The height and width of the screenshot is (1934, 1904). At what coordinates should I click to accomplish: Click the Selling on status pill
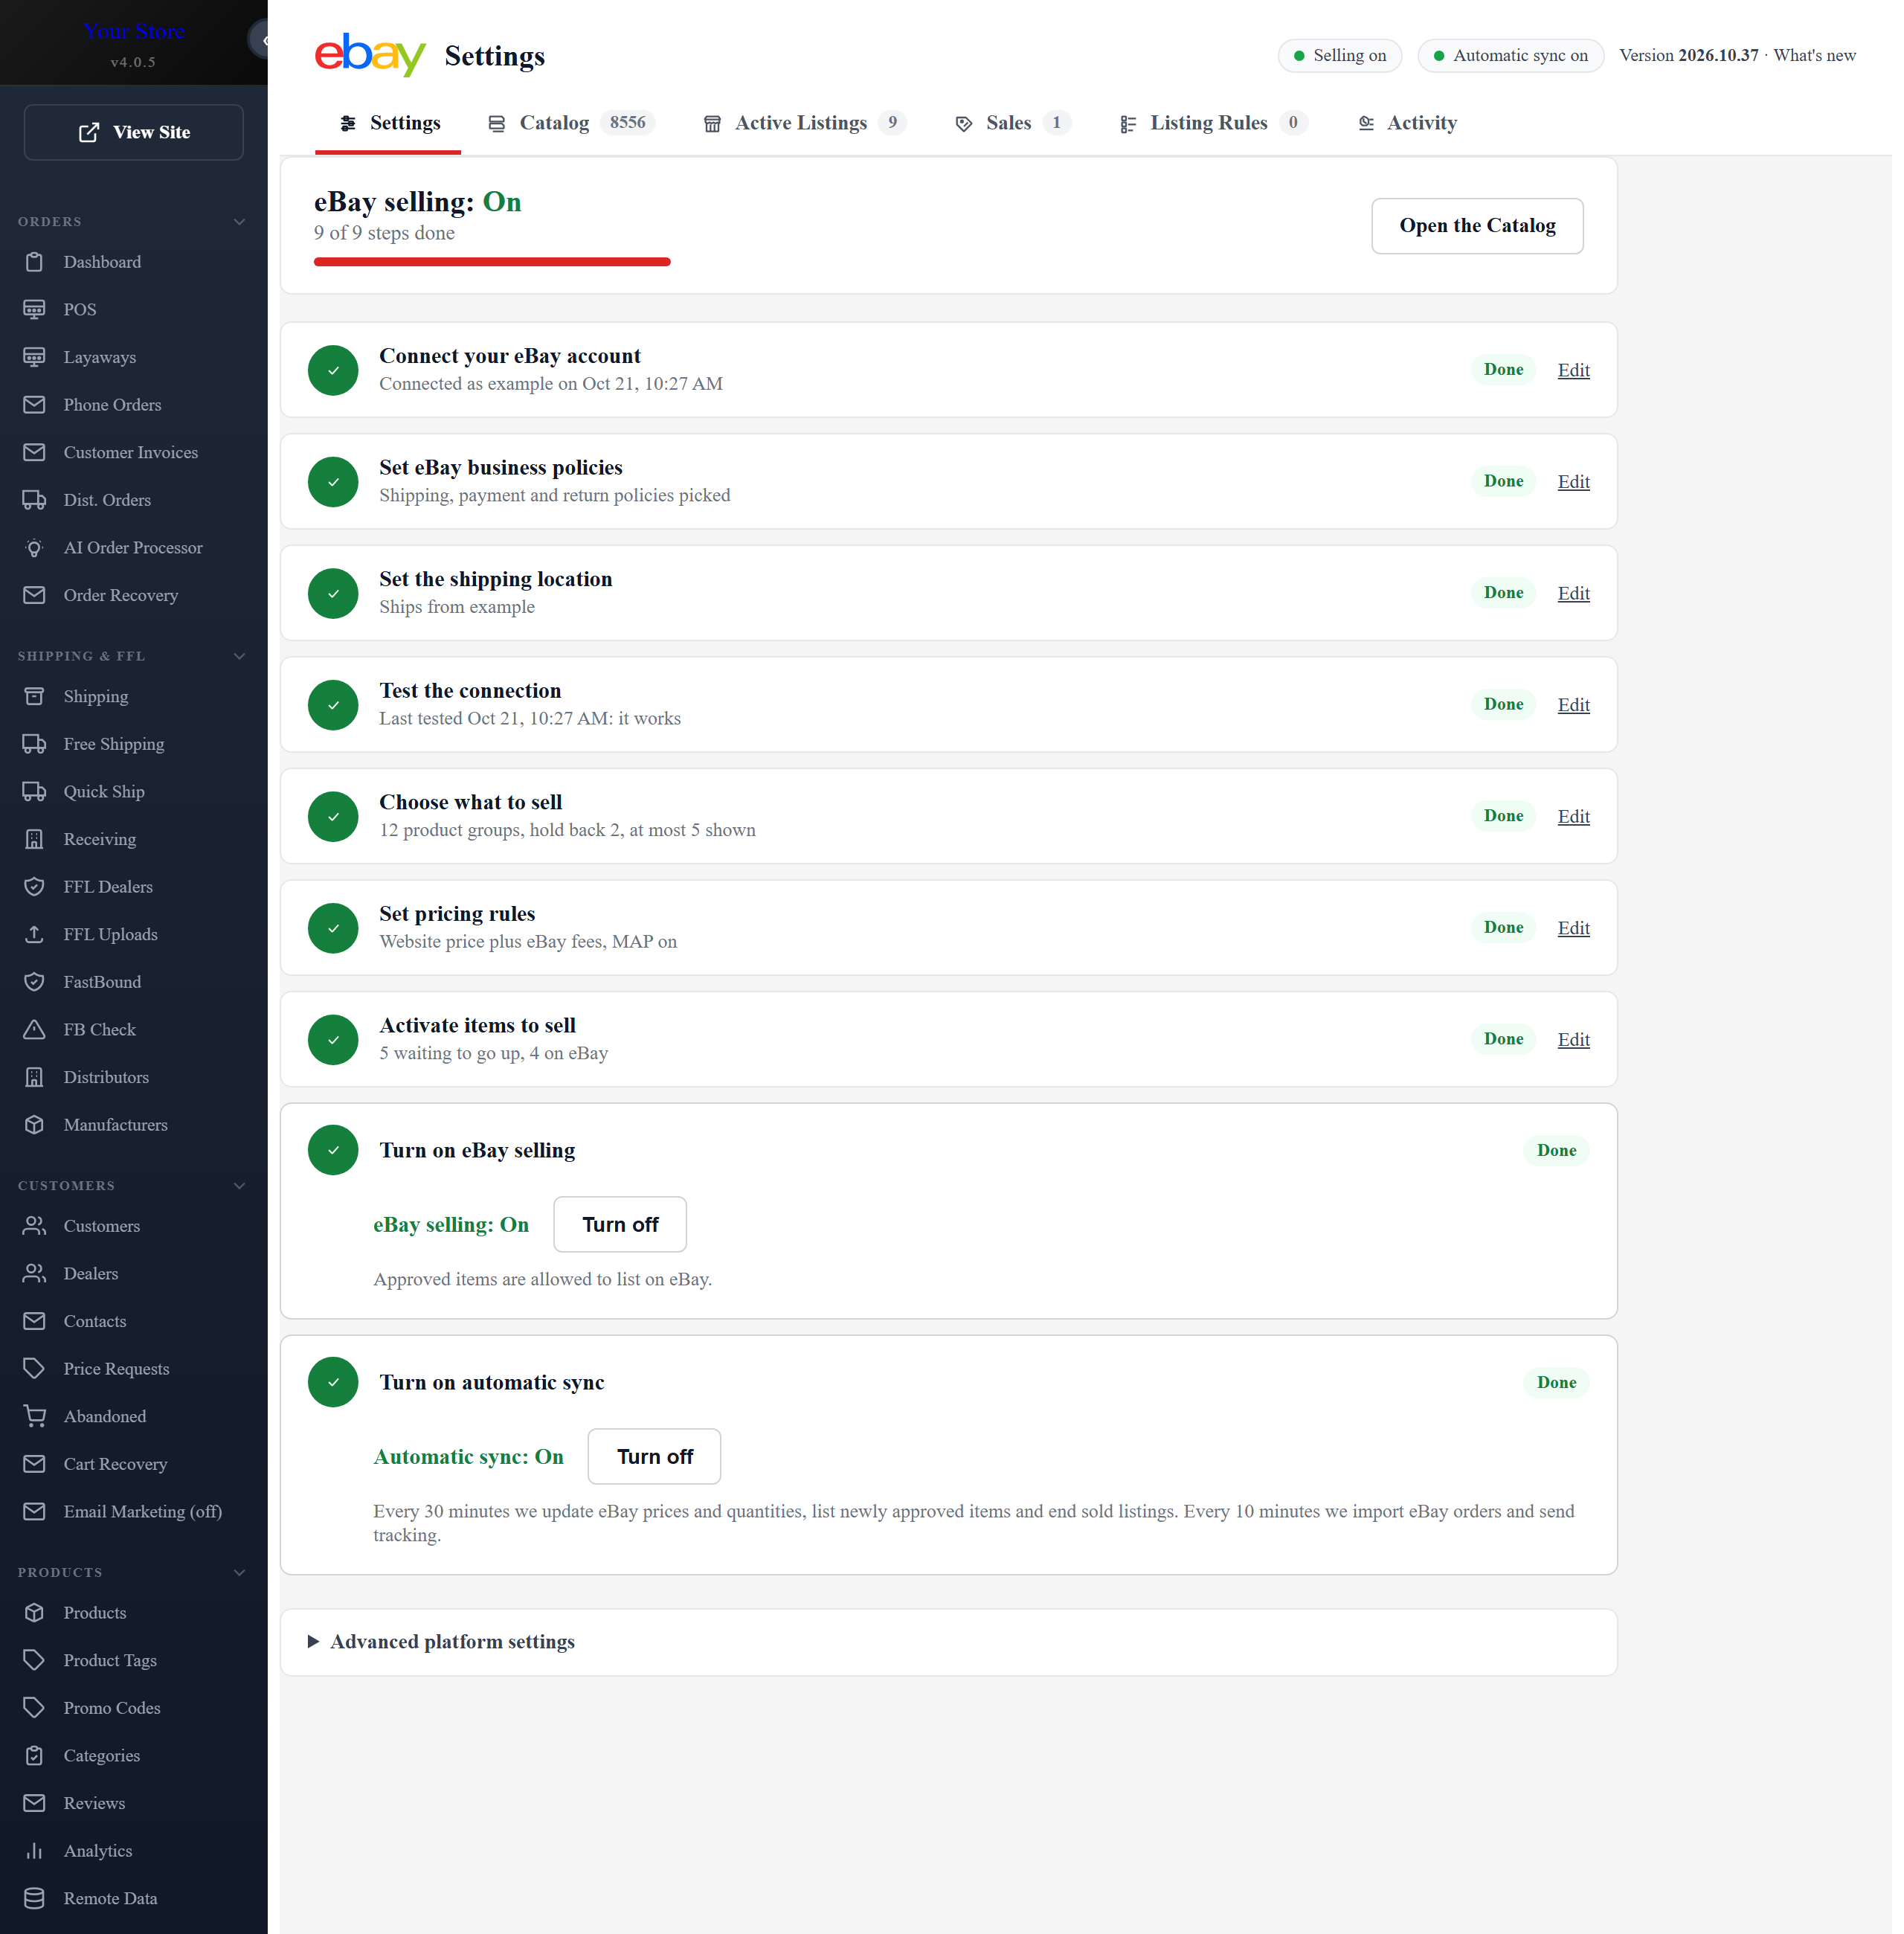coord(1340,56)
